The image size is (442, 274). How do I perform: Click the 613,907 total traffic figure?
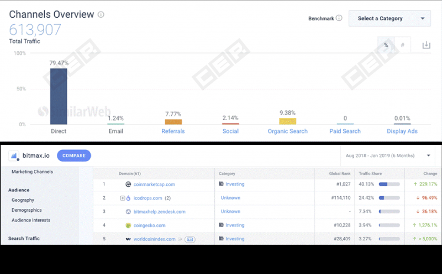35,30
